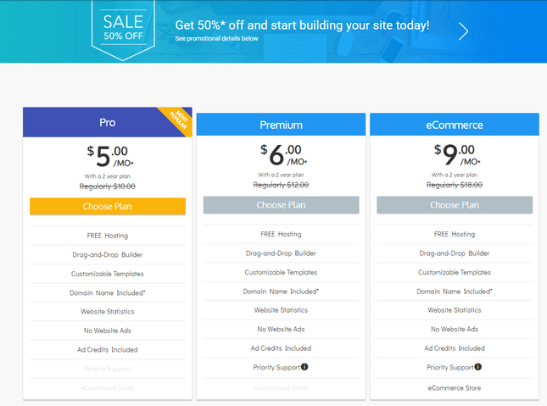
Task: Click No Website Ads in Pro column
Action: (x=108, y=331)
